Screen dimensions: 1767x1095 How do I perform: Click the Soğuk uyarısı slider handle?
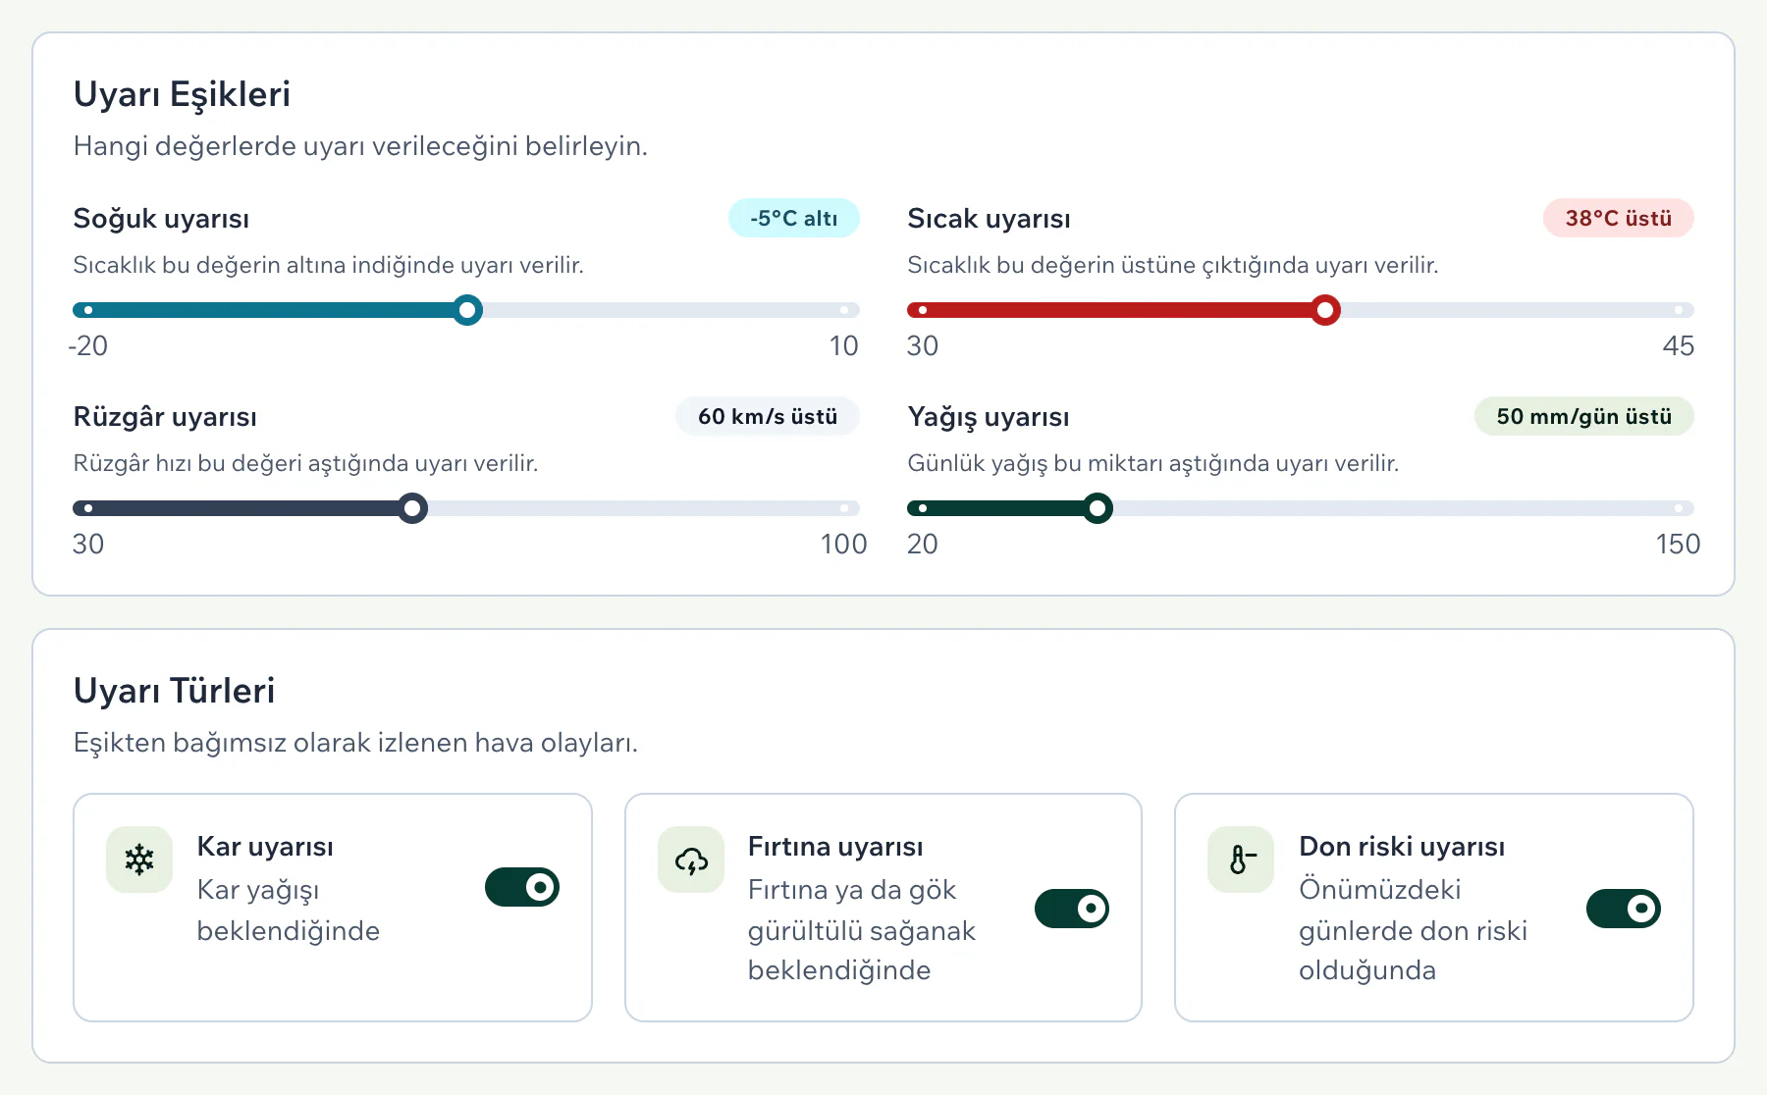468,310
